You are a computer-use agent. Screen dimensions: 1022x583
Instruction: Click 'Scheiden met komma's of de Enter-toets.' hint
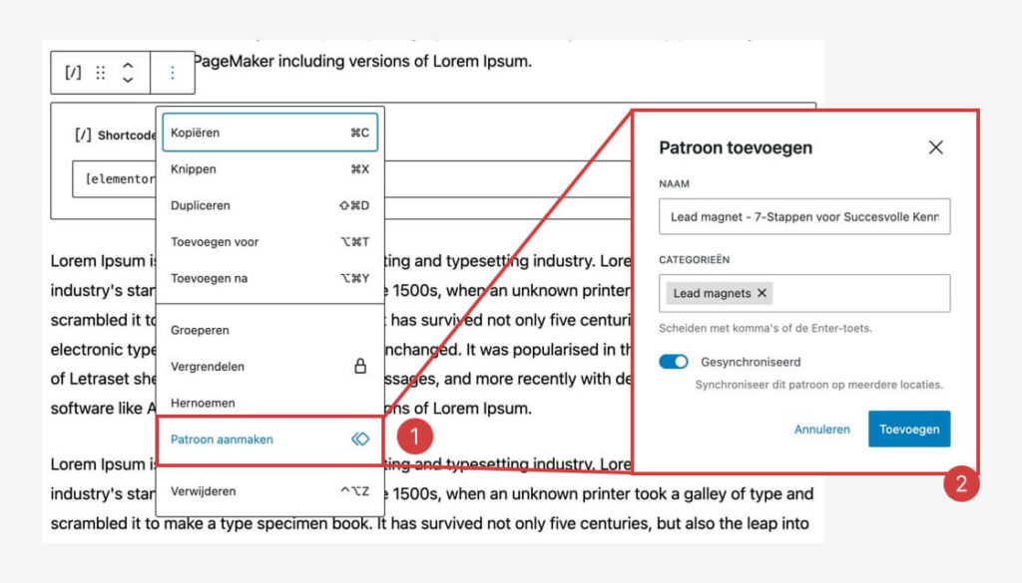pyautogui.click(x=766, y=328)
